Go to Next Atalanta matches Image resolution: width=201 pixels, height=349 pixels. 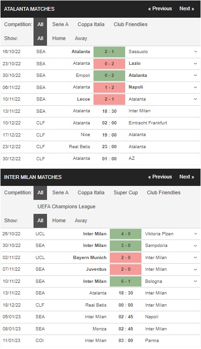pyautogui.click(x=187, y=9)
